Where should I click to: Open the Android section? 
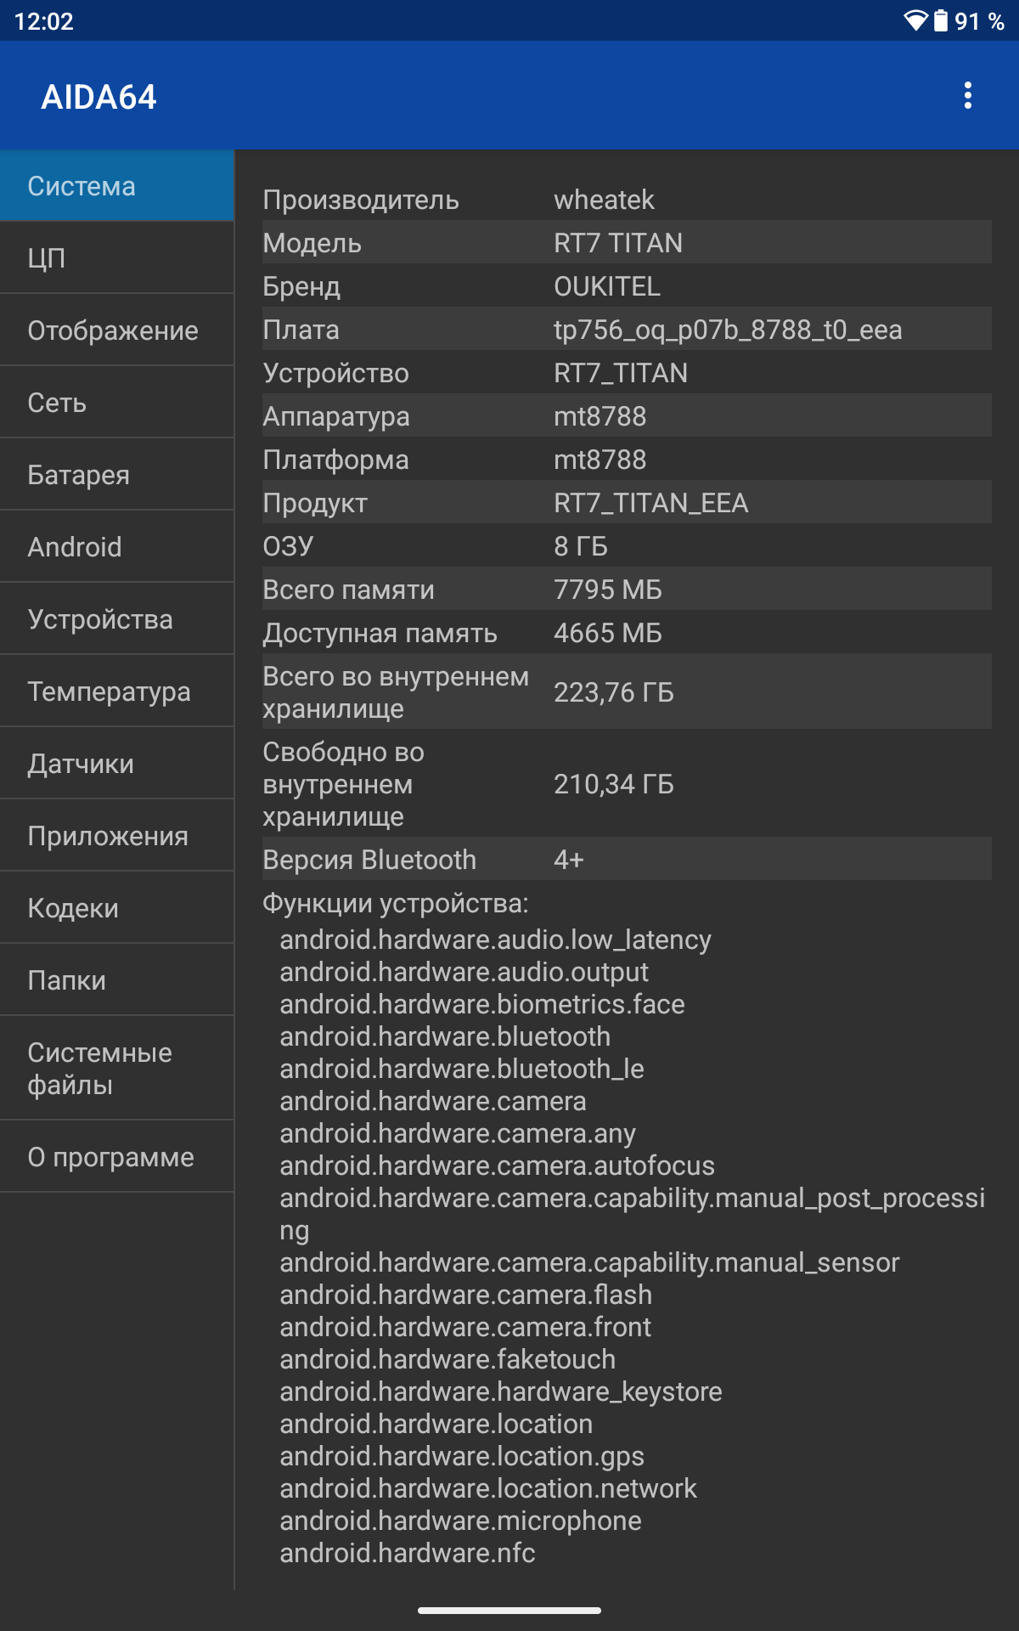[117, 547]
